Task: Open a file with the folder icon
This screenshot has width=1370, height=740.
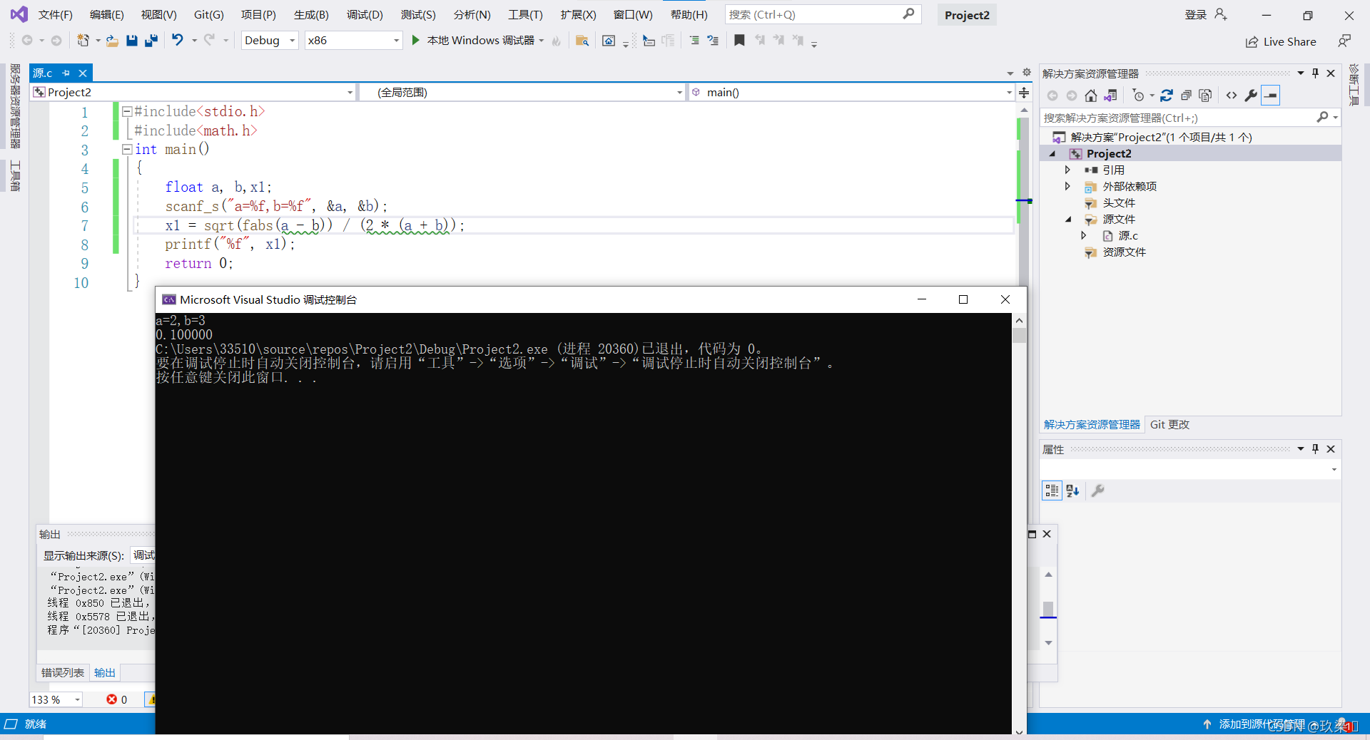Action: click(112, 41)
